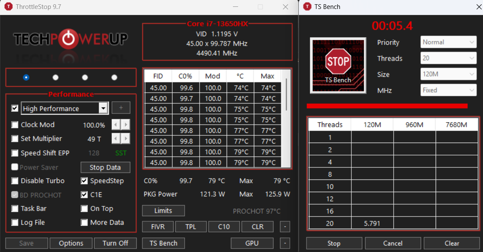
Task: Click the 00:05.4 benchmark timer
Action: [x=392, y=26]
